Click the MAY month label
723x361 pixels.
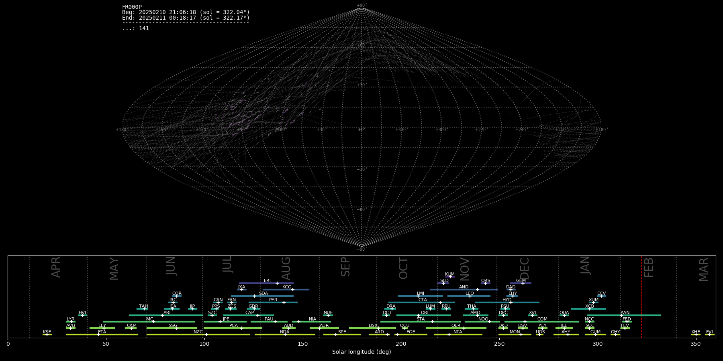pyautogui.click(x=114, y=269)
